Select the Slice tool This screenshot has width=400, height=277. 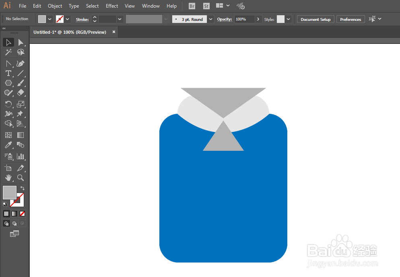click(21, 168)
